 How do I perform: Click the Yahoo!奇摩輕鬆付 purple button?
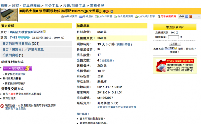click(17, 68)
